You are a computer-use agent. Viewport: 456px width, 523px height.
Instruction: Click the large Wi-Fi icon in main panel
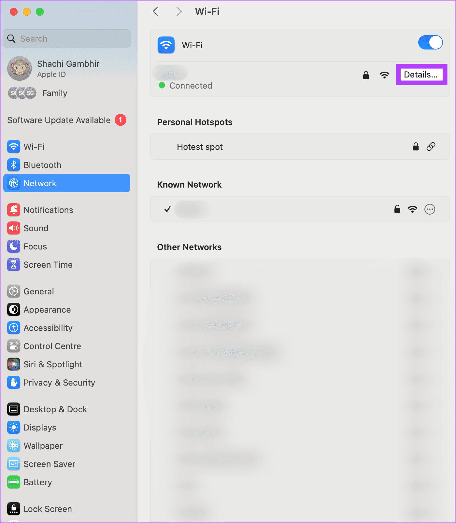click(166, 45)
